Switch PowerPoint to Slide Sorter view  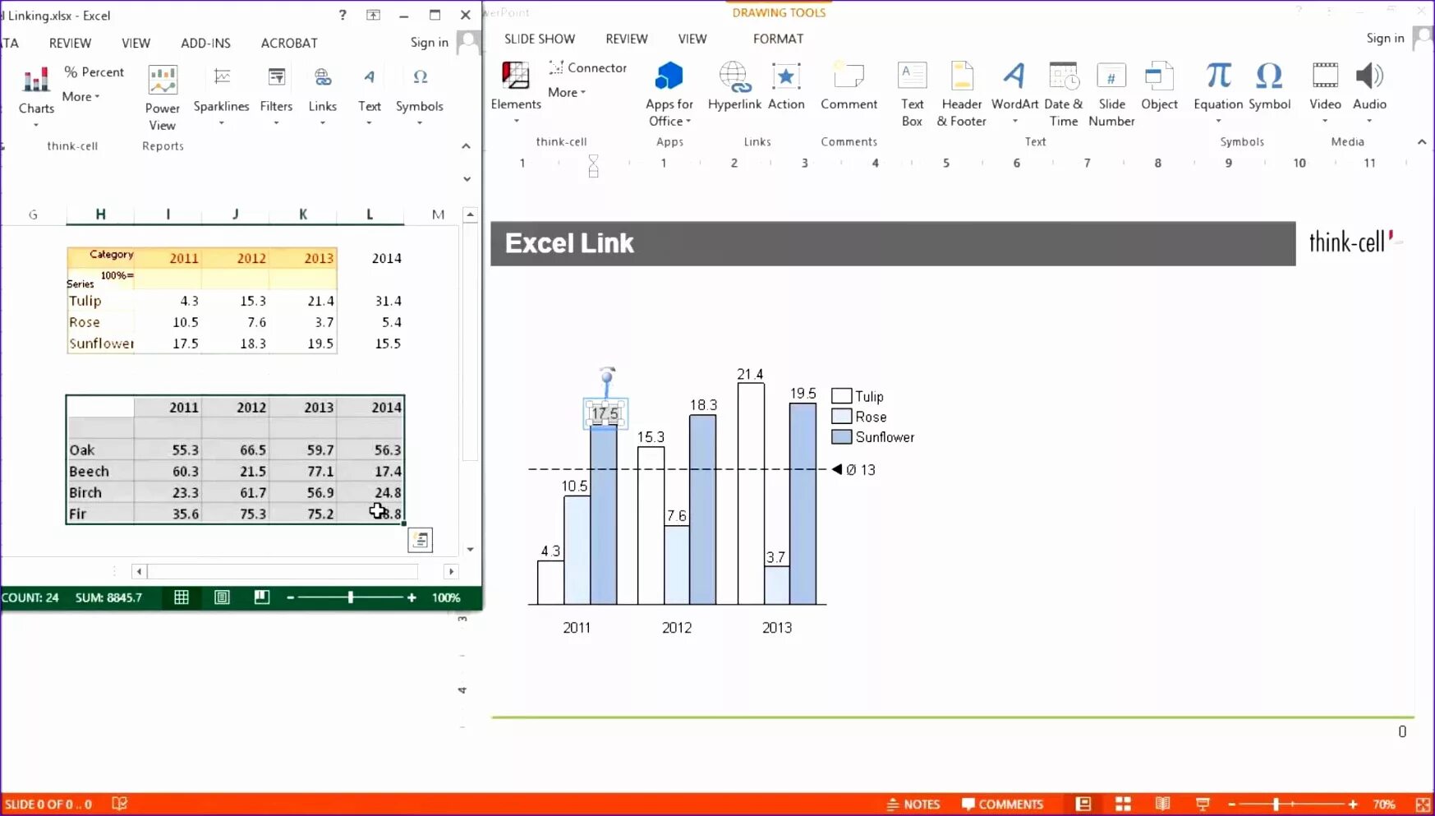[x=1123, y=804]
